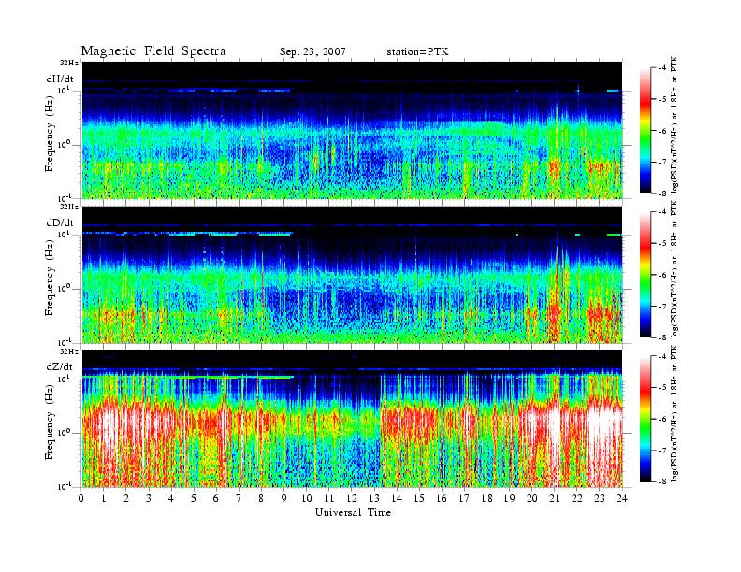Viewport: 741px width, 572px height.
Task: Click the '10' tick on the Universal Time axis
Action: (307, 498)
